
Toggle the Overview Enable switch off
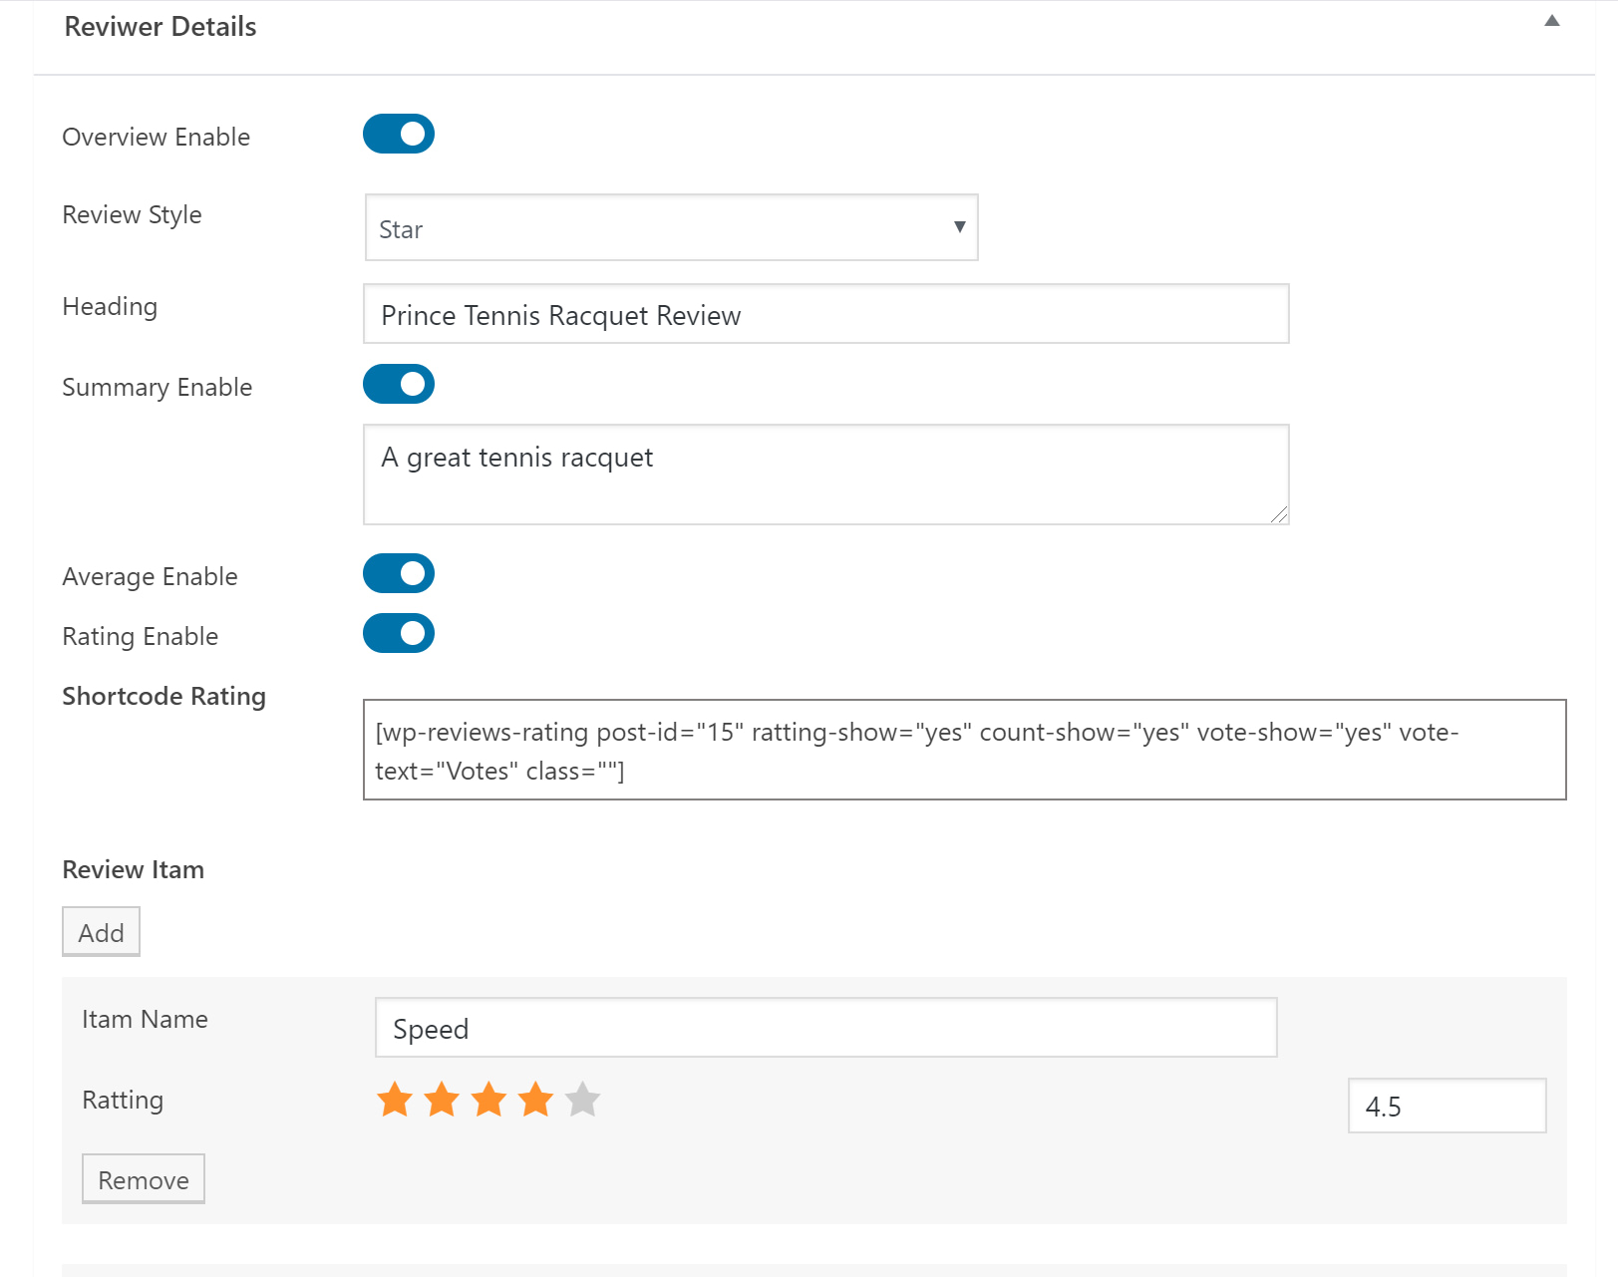399,134
